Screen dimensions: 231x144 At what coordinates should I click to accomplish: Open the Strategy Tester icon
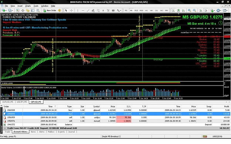(38, 10)
